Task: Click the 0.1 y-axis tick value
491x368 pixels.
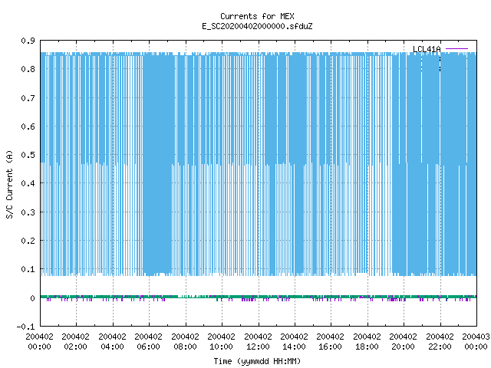Action: click(28, 269)
